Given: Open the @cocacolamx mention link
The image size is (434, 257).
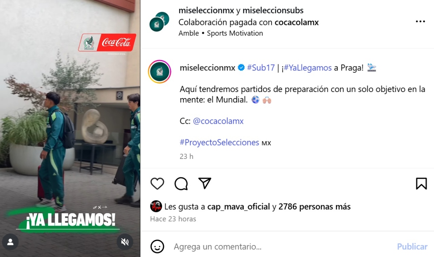Looking at the screenshot, I should pyautogui.click(x=218, y=121).
